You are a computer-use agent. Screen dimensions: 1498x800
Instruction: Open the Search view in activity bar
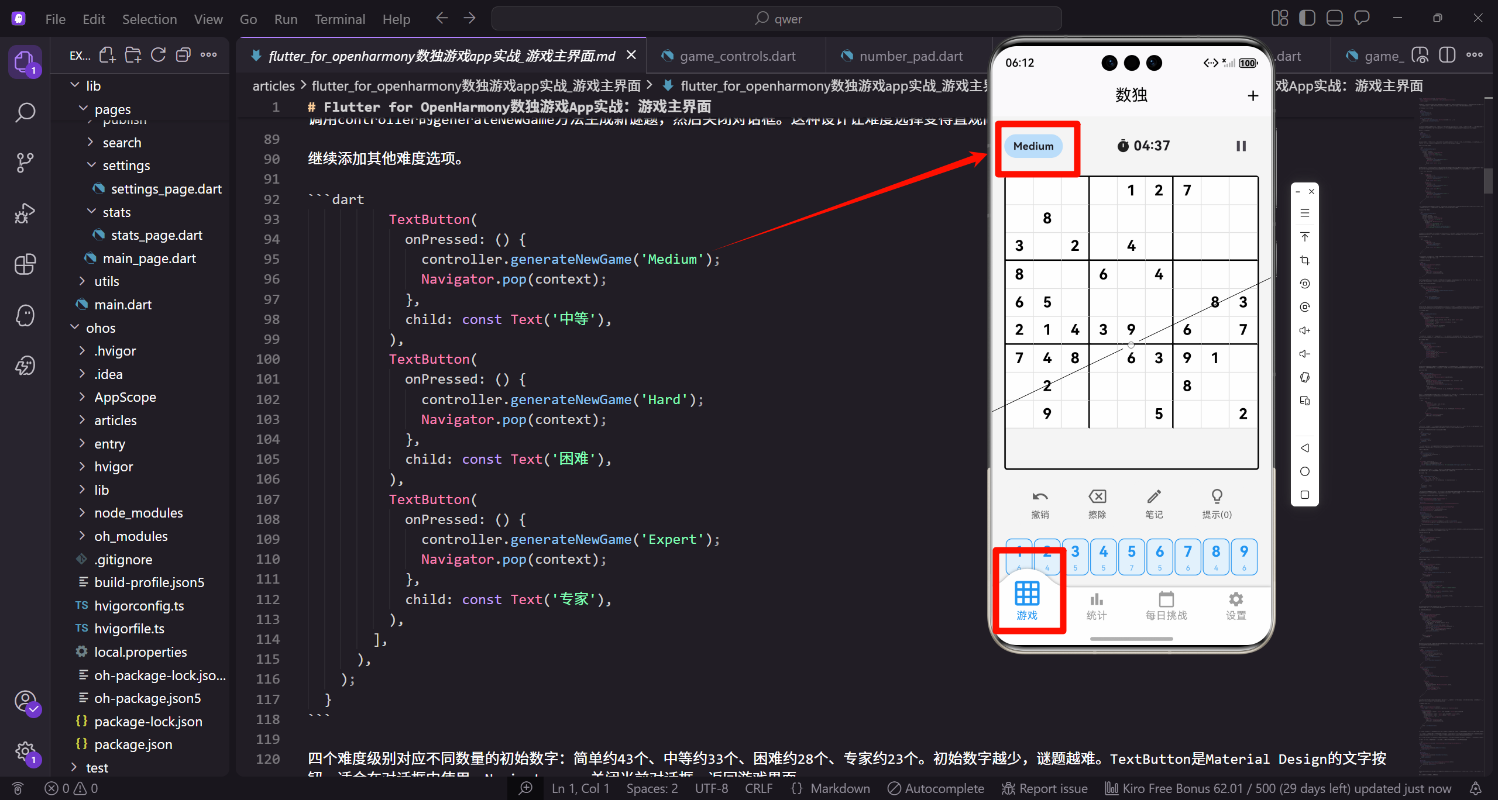[25, 112]
